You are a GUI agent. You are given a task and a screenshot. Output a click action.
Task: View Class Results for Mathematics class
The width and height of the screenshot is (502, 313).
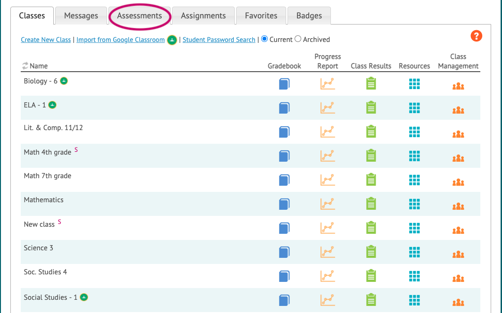pos(371,204)
